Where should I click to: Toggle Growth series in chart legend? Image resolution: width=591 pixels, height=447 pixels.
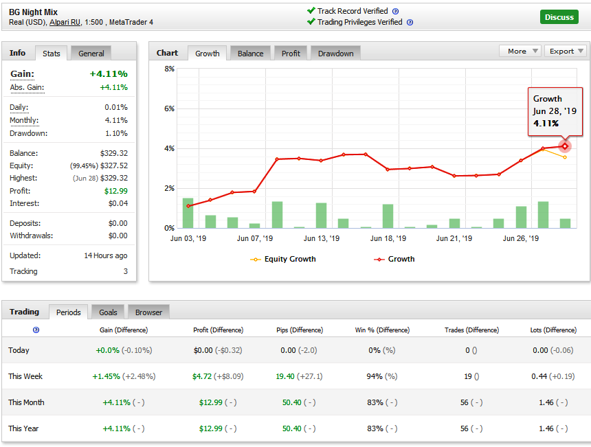point(394,259)
